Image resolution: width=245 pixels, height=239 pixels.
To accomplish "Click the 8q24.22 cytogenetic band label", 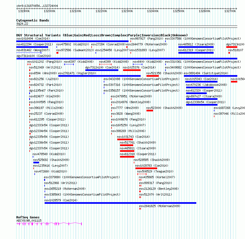I will (22, 24).
